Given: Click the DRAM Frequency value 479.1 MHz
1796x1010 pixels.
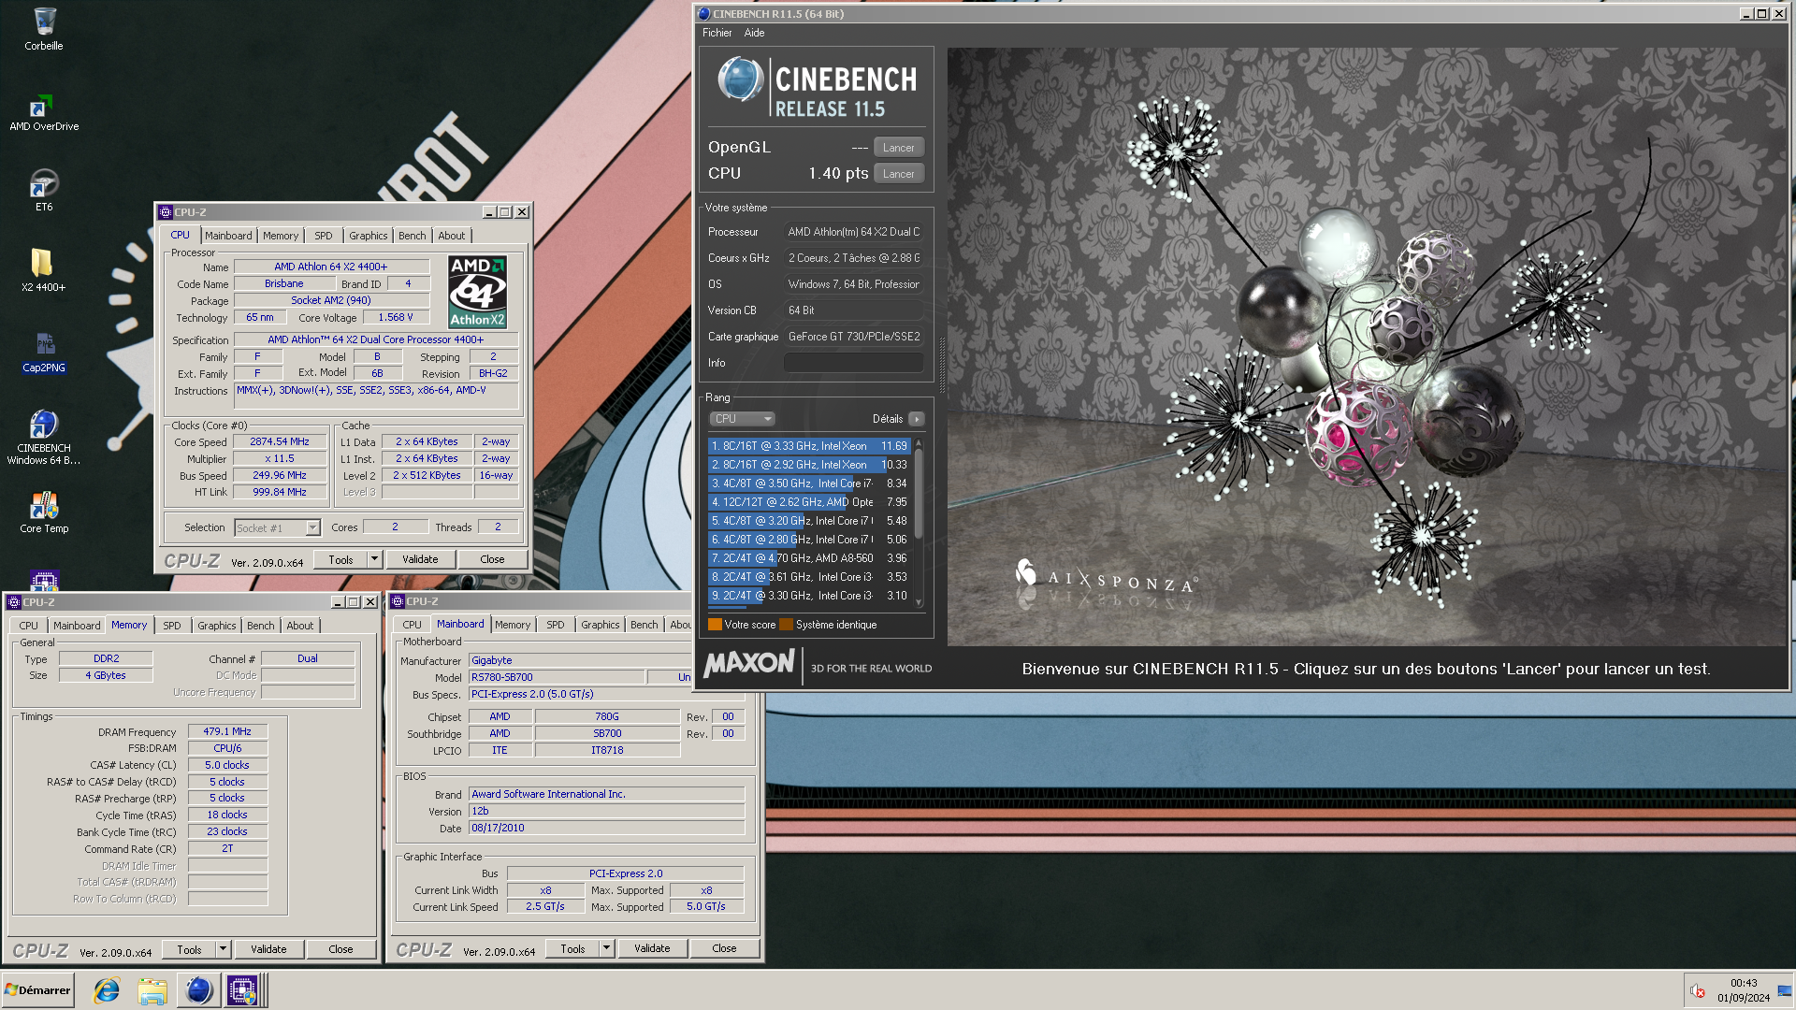Looking at the screenshot, I should (x=227, y=731).
